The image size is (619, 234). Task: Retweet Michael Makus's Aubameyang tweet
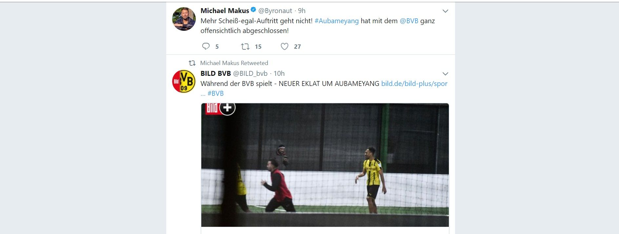[x=245, y=46]
